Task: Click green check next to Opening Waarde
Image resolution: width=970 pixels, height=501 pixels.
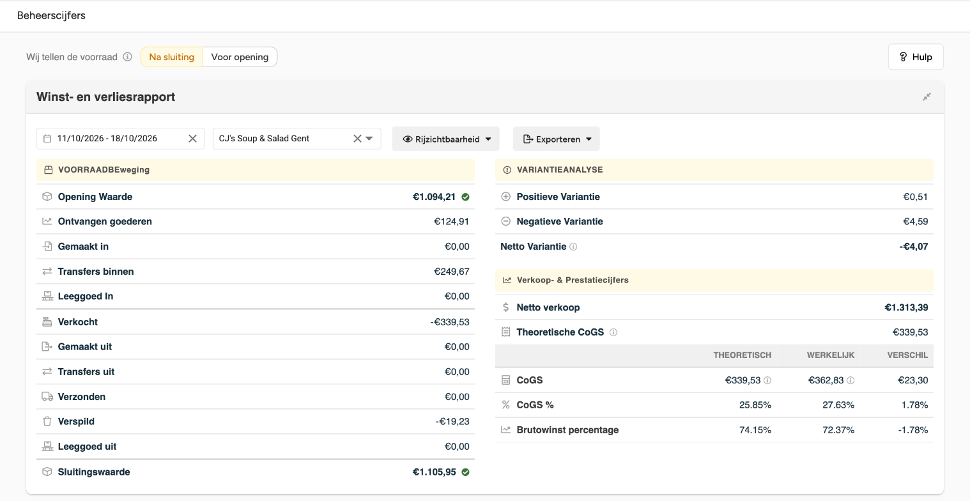Action: [x=465, y=197]
